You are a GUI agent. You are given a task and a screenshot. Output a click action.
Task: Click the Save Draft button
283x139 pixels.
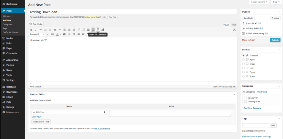(x=248, y=18)
